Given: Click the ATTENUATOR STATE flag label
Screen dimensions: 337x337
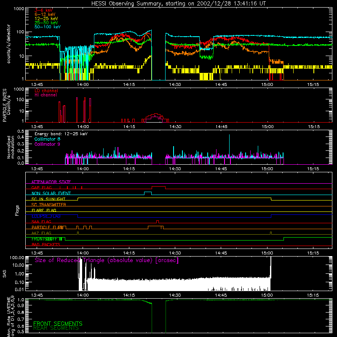Looking at the screenshot, I should pyautogui.click(x=51, y=182).
